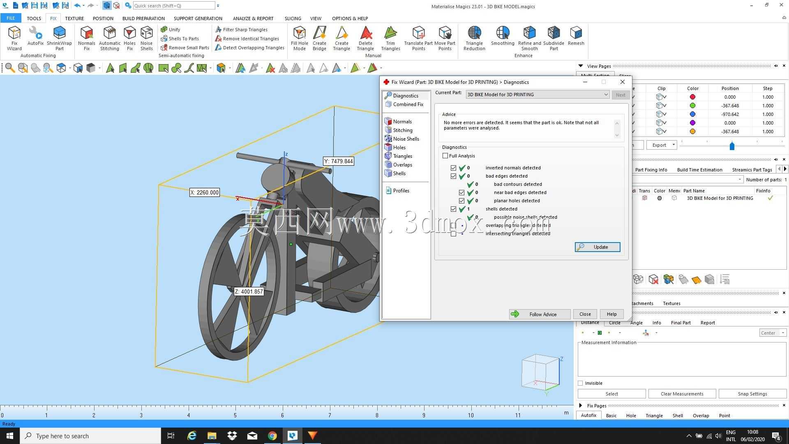Screen dimensions: 789x444
Task: Select the Create Bridge tool
Action: click(x=319, y=38)
